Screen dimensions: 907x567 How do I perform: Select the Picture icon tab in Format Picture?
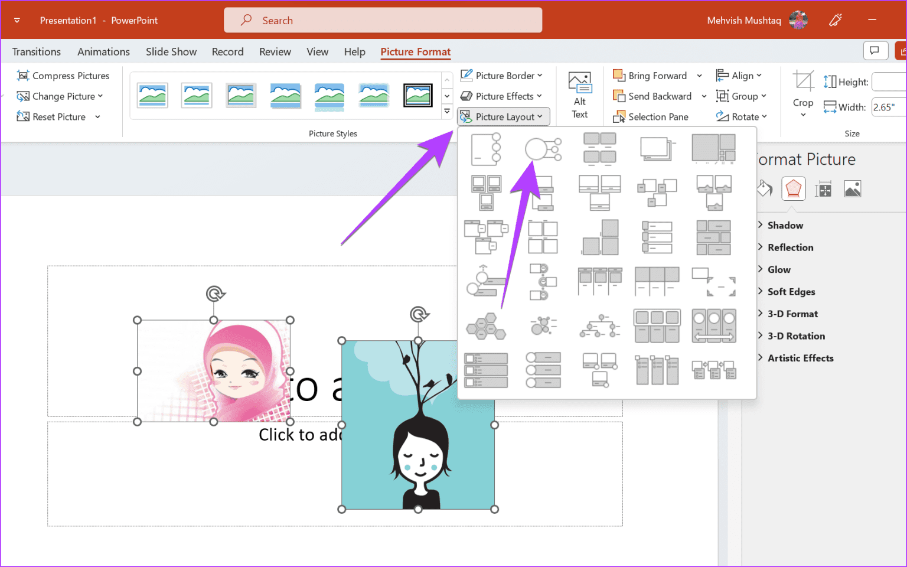tap(852, 189)
